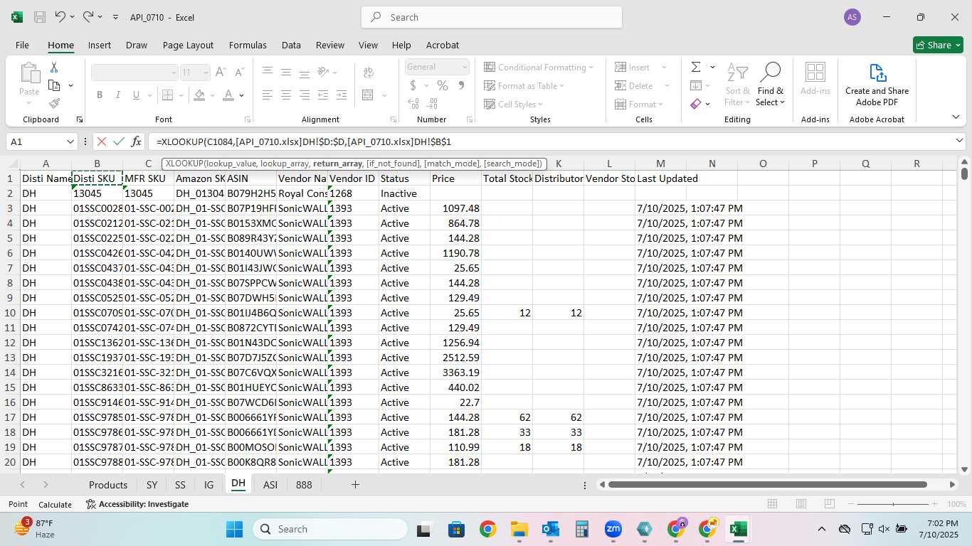
Task: Switch to the Formulas tab
Action: coord(248,45)
